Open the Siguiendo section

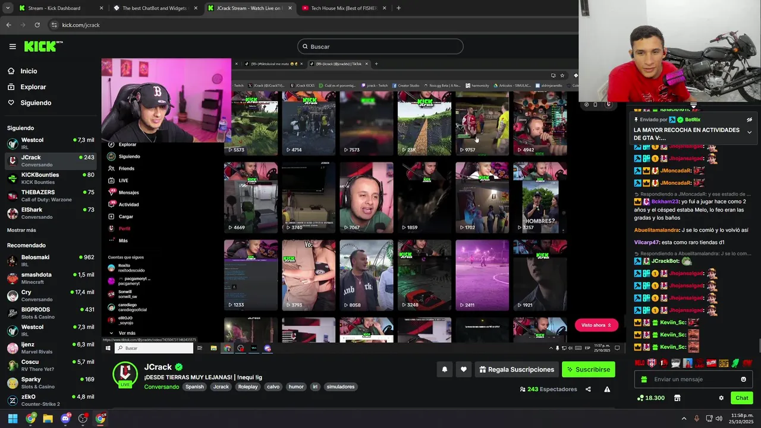36,103
